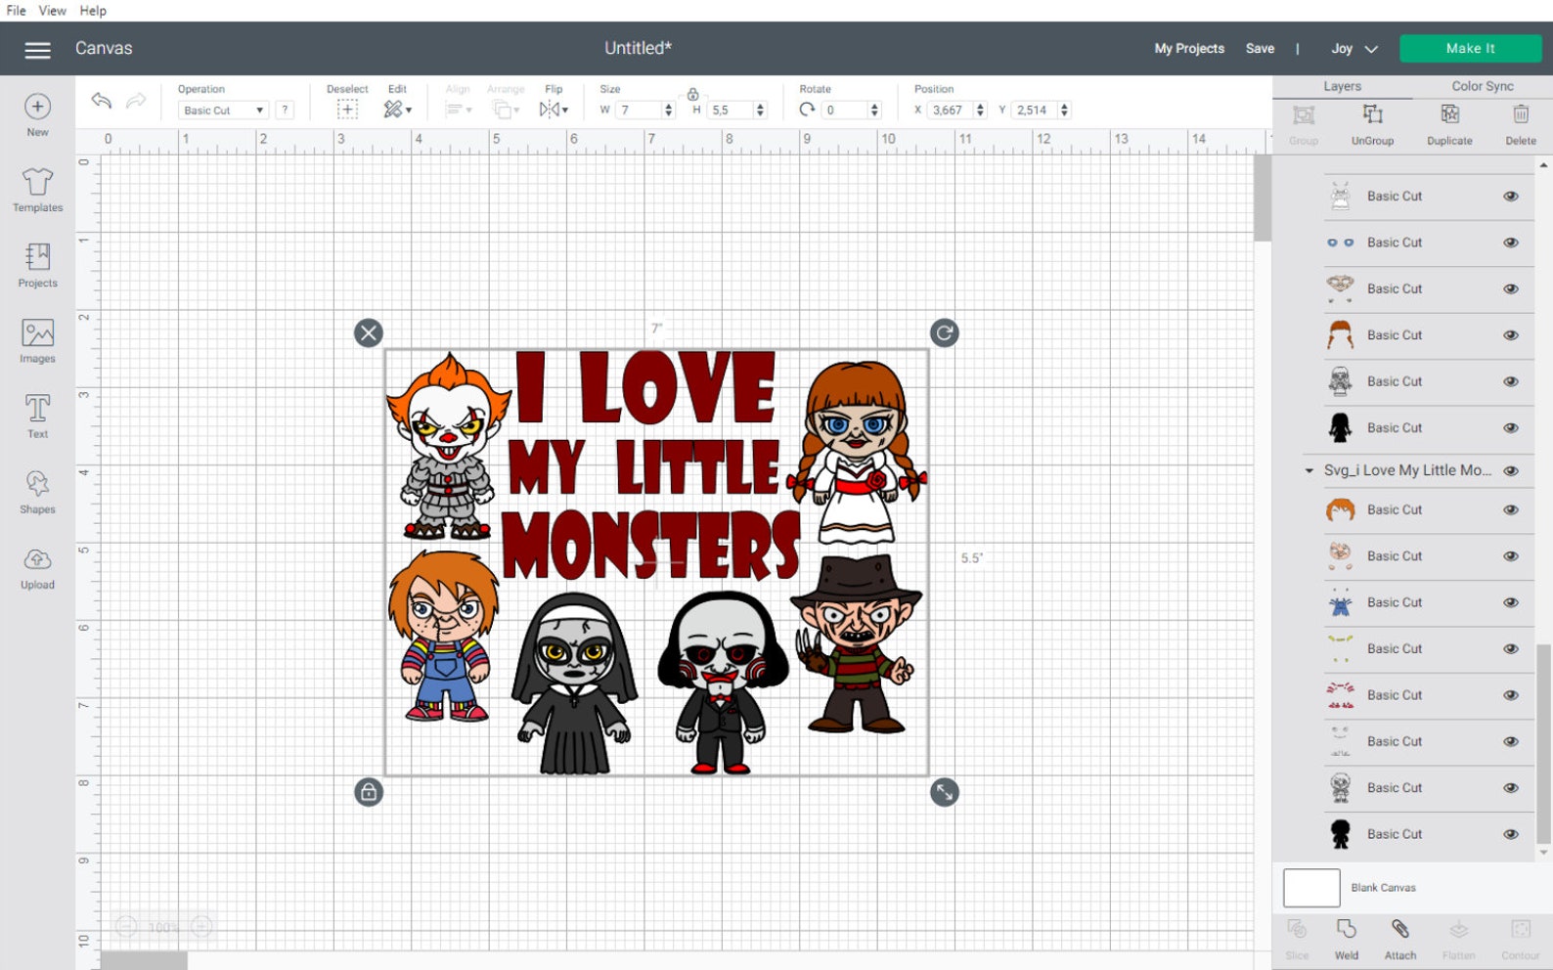
Task: Select the Text tool
Action: pyautogui.click(x=37, y=416)
